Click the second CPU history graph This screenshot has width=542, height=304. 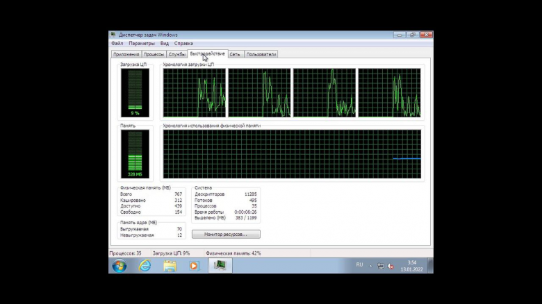pos(259,92)
